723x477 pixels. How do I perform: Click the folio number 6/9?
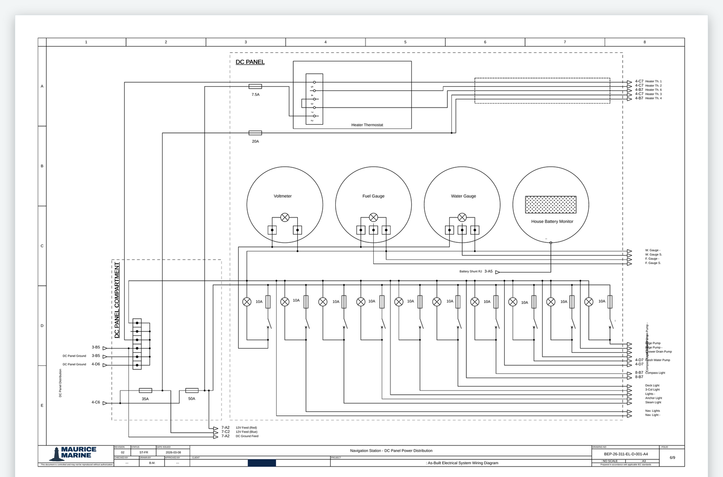pos(672,458)
